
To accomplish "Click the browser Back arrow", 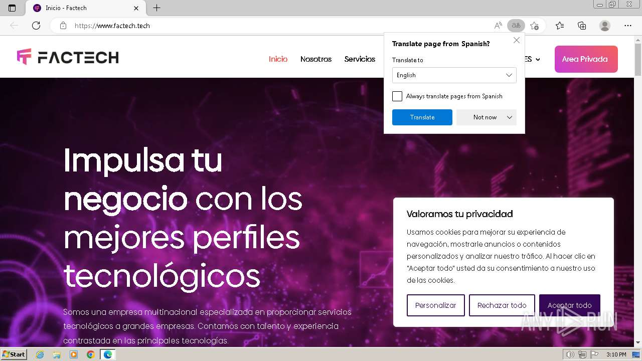I will pyautogui.click(x=14, y=26).
